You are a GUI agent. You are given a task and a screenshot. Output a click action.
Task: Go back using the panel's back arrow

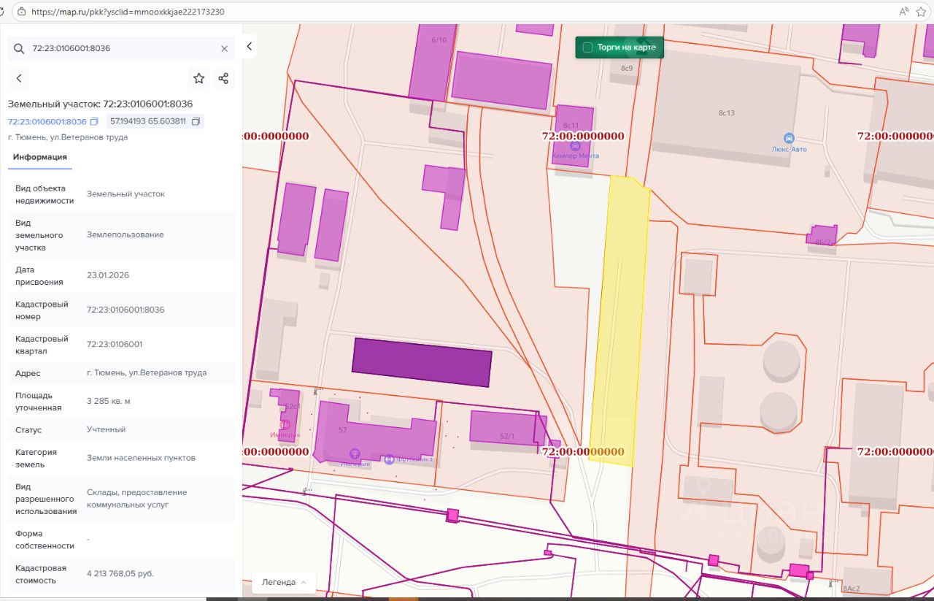tap(19, 78)
